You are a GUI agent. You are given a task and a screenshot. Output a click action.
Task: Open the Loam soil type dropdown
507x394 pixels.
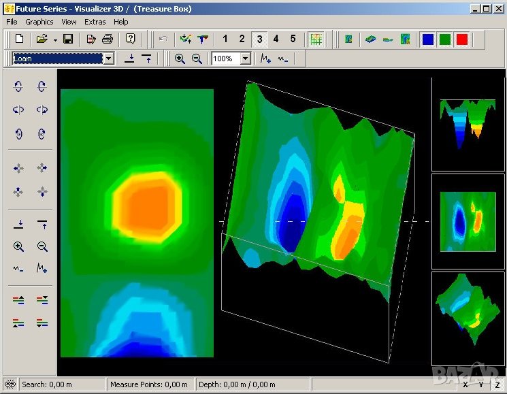coord(108,59)
